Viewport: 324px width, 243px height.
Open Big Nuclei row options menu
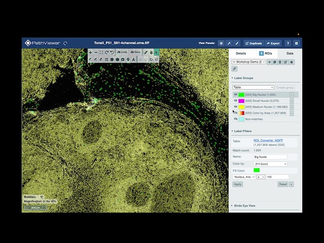pos(292,95)
